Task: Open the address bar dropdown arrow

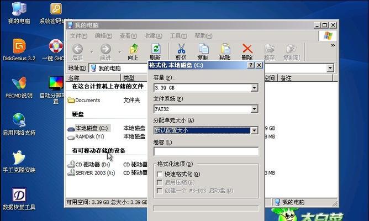Action: (330, 68)
